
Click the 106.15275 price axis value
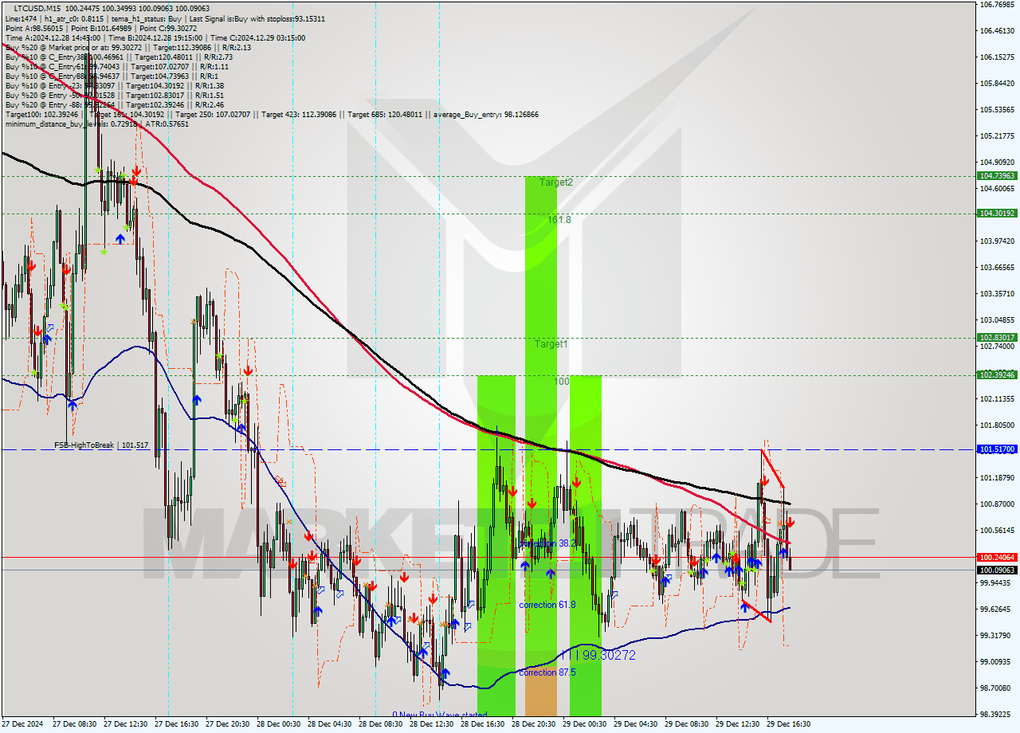point(997,57)
